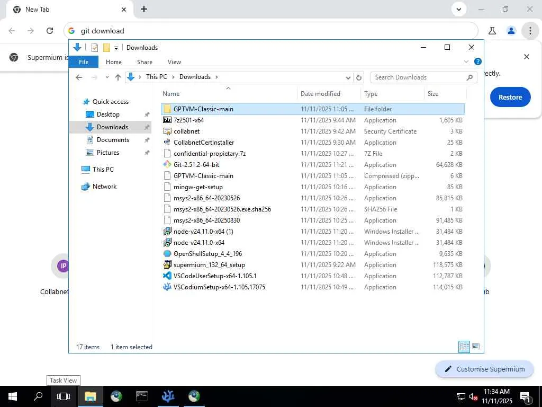Expand the File Explorer ribbon chevron
This screenshot has width=542, height=407.
(x=466, y=61)
